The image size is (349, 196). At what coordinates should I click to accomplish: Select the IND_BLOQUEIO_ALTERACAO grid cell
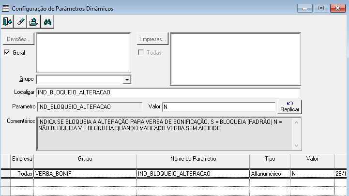(193, 174)
